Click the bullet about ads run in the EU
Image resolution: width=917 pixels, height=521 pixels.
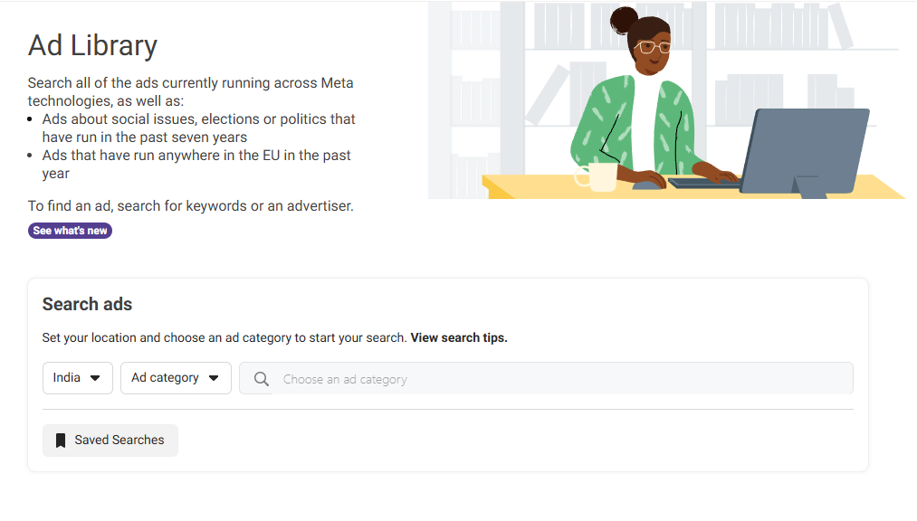tap(196, 164)
